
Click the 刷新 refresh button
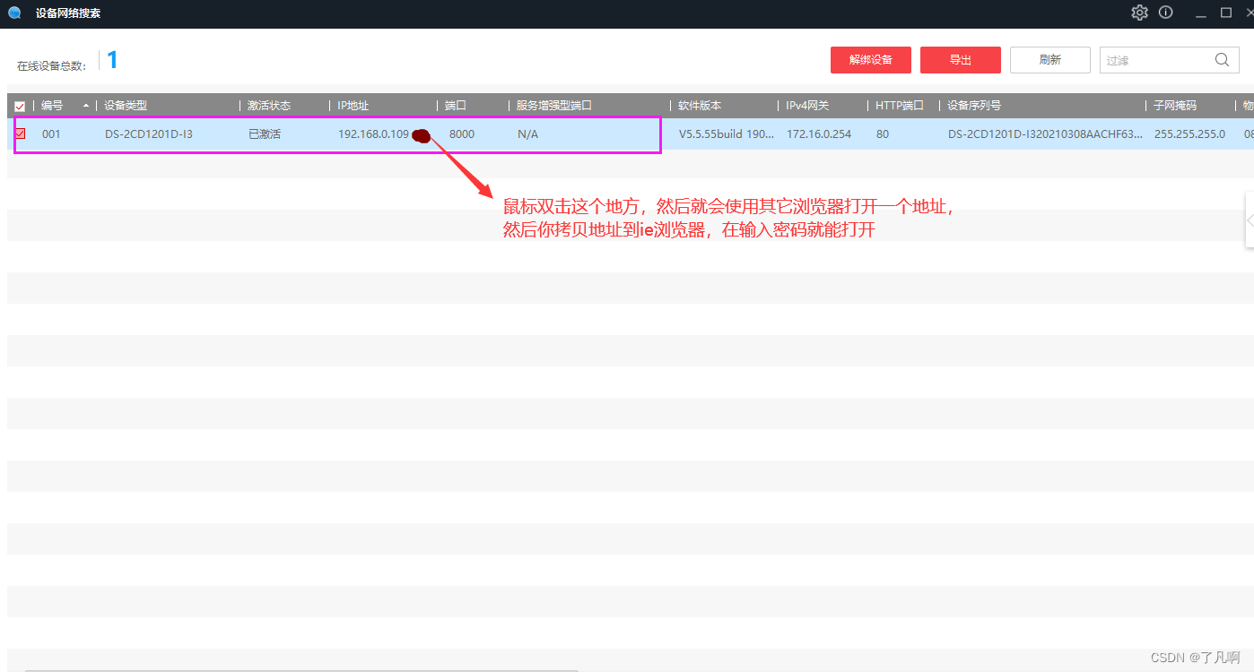1050,60
